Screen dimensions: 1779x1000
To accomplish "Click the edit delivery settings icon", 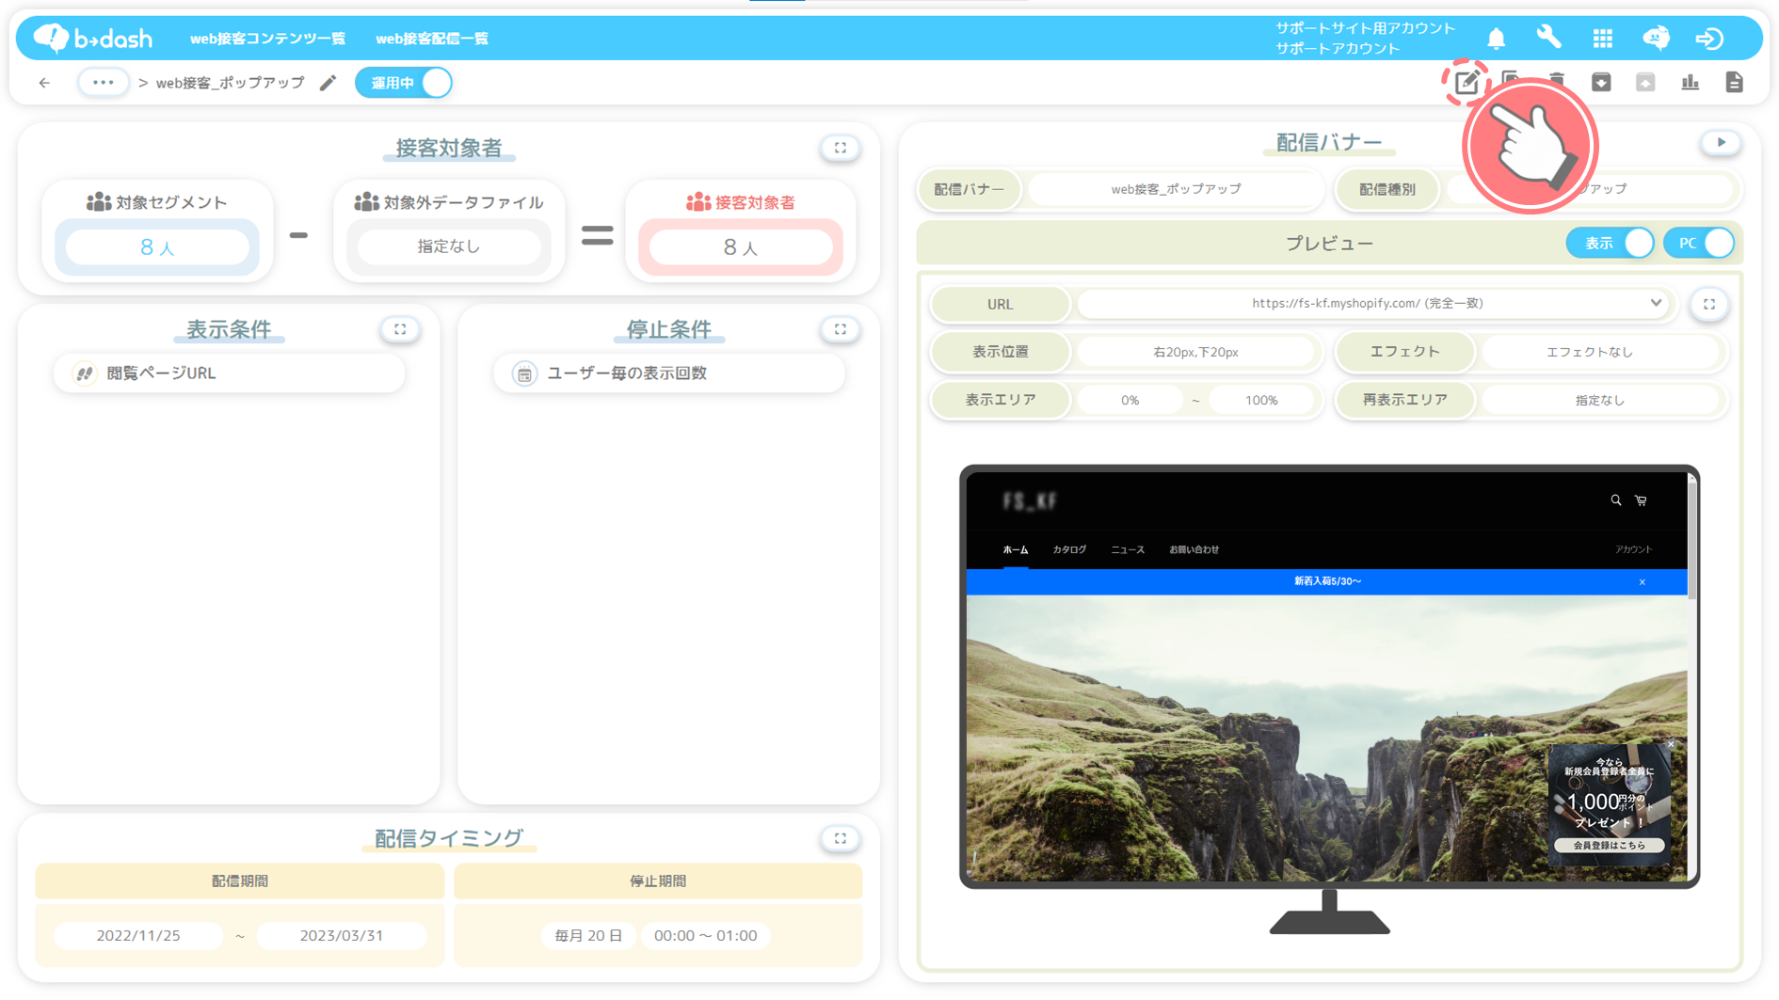I will pos(1466,83).
